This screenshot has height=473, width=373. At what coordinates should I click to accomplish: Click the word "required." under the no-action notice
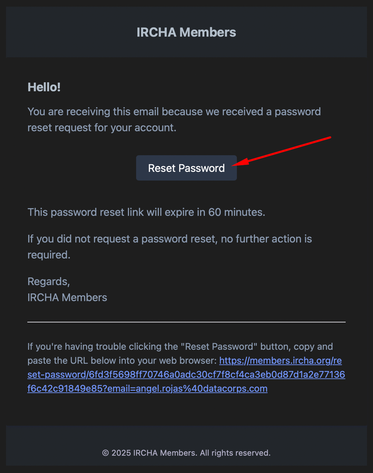[x=49, y=255]
